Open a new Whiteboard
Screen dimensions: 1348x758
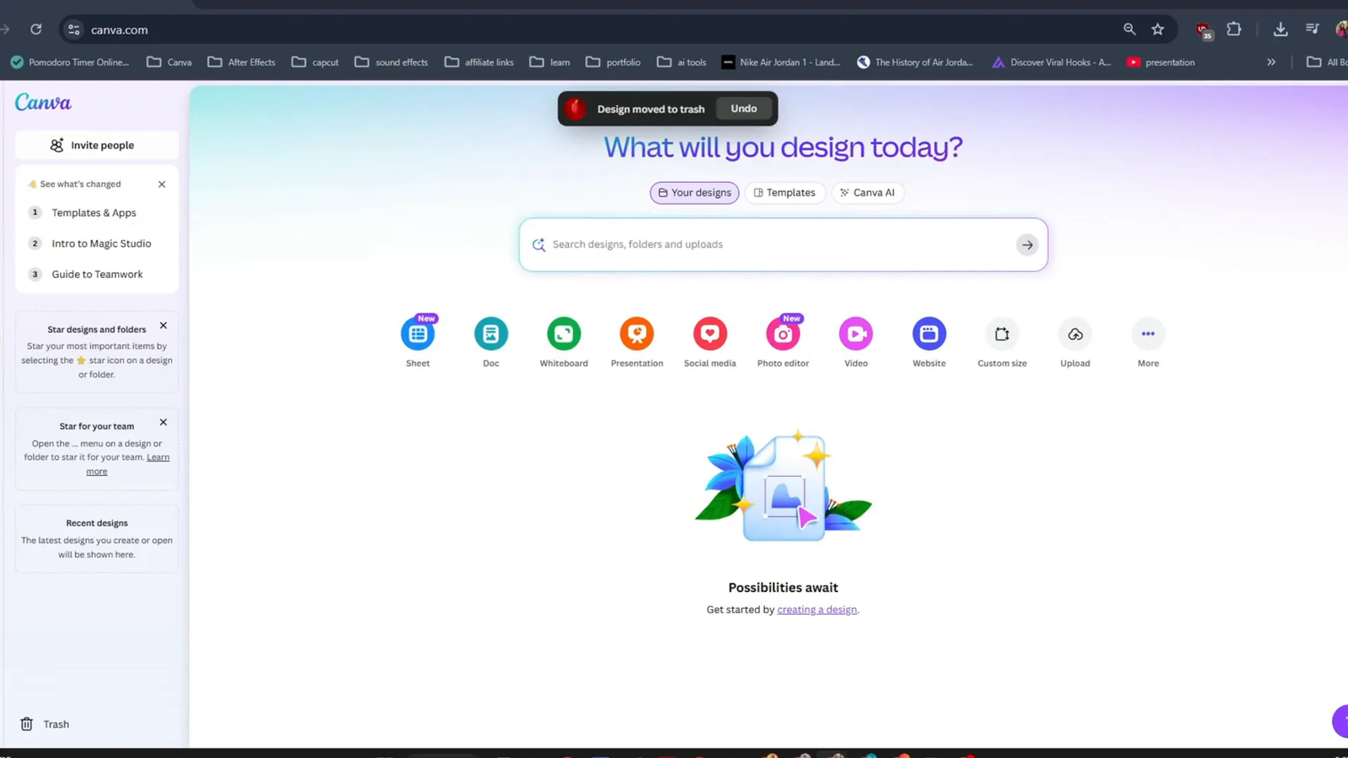point(564,334)
